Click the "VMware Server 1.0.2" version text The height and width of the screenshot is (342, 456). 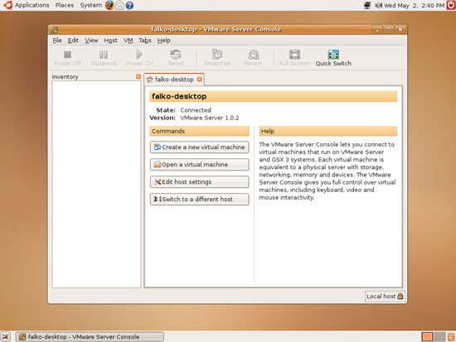(x=210, y=118)
